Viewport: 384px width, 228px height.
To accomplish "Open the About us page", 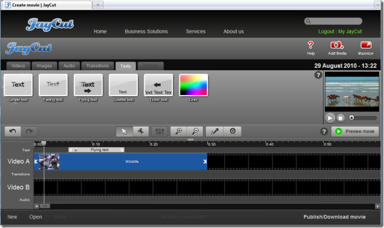I will [x=233, y=32].
